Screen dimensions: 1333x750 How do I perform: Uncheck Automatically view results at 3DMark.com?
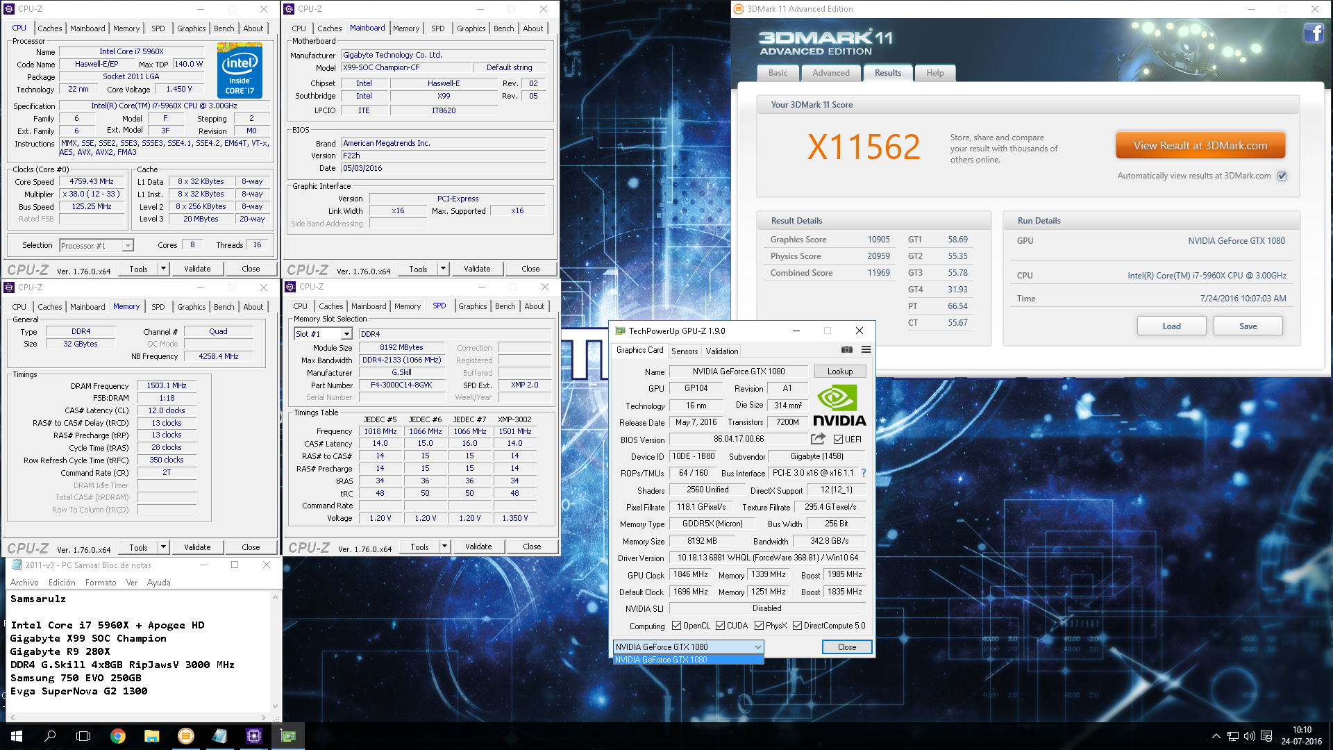[x=1282, y=176]
